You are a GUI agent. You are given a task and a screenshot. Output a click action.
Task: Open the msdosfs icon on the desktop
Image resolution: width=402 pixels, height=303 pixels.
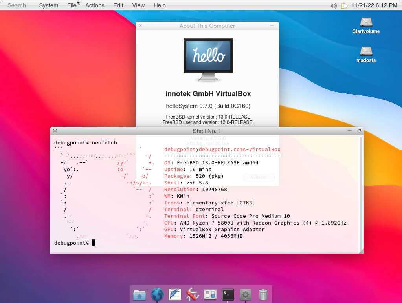click(x=366, y=51)
